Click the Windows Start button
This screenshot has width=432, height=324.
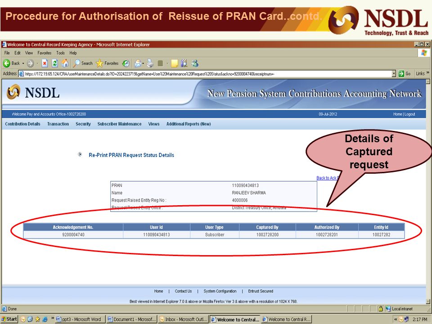click(9, 319)
